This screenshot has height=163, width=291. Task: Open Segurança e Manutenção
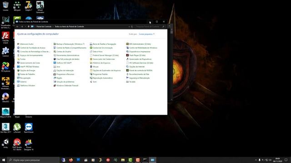click(x=138, y=78)
